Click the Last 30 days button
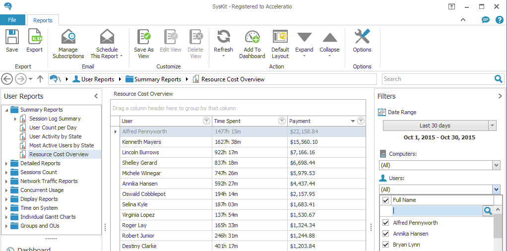507x251 pixels. 435,125
